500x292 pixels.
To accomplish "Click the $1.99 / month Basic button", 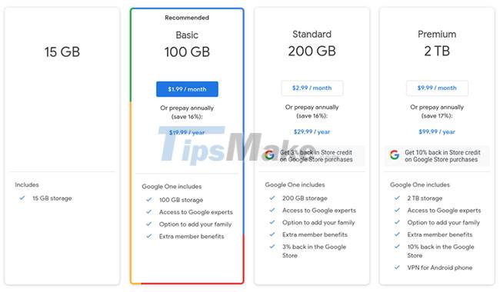I will [x=187, y=89].
